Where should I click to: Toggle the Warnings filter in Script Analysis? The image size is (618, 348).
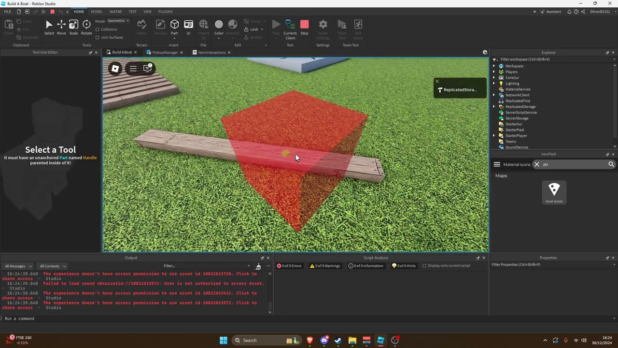coord(325,266)
